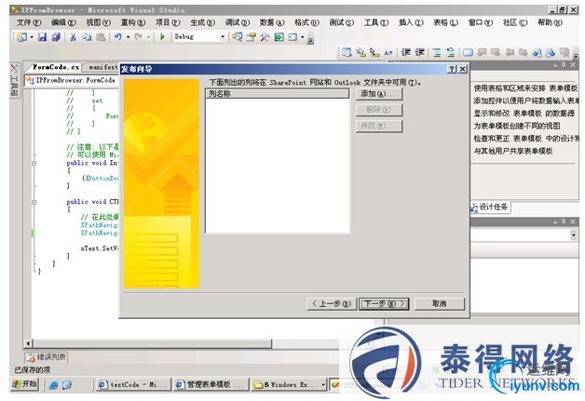This screenshot has height=401, width=585.
Task: Open the 文件(F) menu
Action: coord(28,22)
